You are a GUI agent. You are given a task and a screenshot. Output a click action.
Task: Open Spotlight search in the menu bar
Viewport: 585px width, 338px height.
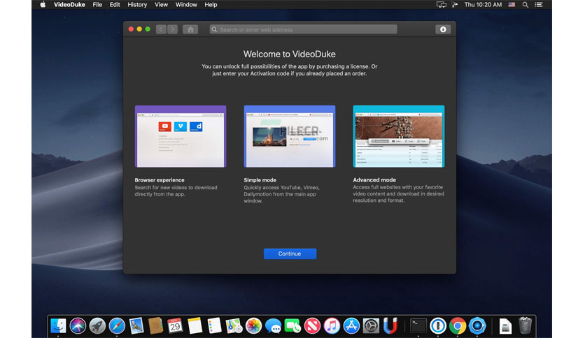(x=526, y=5)
